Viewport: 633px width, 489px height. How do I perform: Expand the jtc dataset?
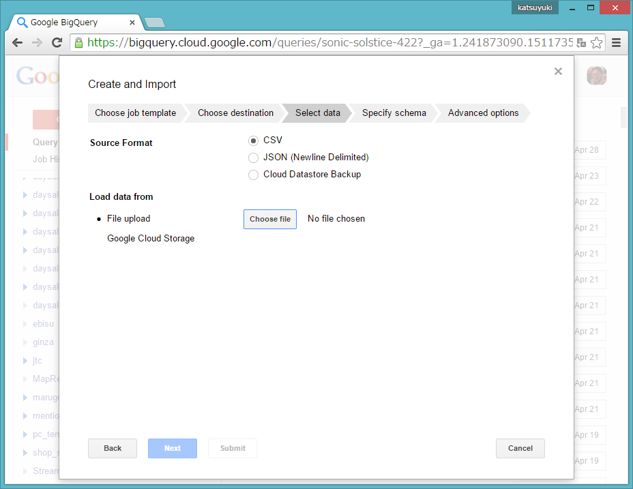pos(25,361)
